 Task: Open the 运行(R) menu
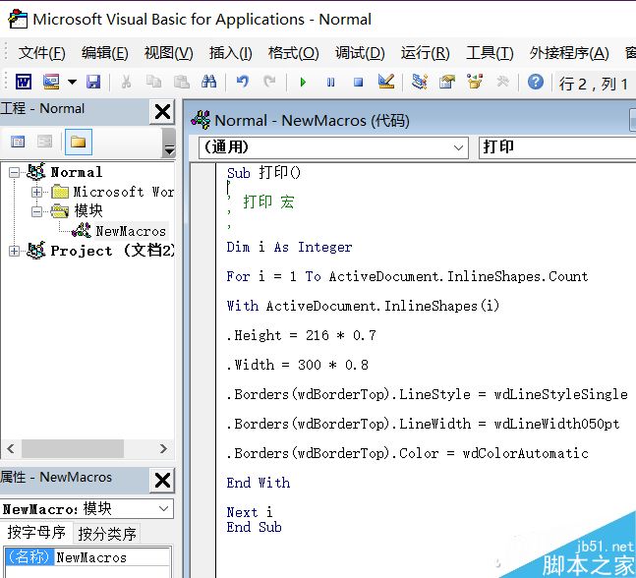[x=425, y=53]
